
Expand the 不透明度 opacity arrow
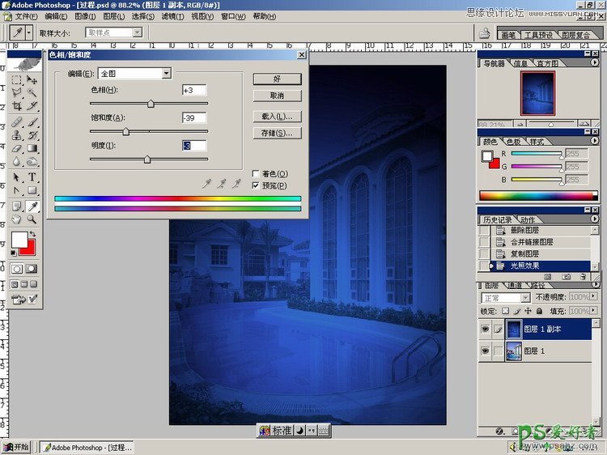pyautogui.click(x=595, y=298)
